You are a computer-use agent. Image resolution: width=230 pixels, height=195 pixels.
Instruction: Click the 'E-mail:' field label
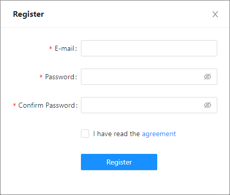66,49
